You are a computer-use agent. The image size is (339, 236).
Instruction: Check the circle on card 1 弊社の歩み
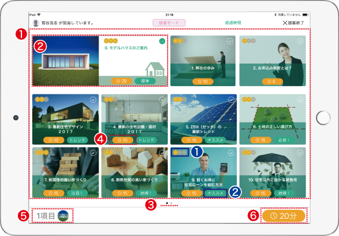(230, 41)
